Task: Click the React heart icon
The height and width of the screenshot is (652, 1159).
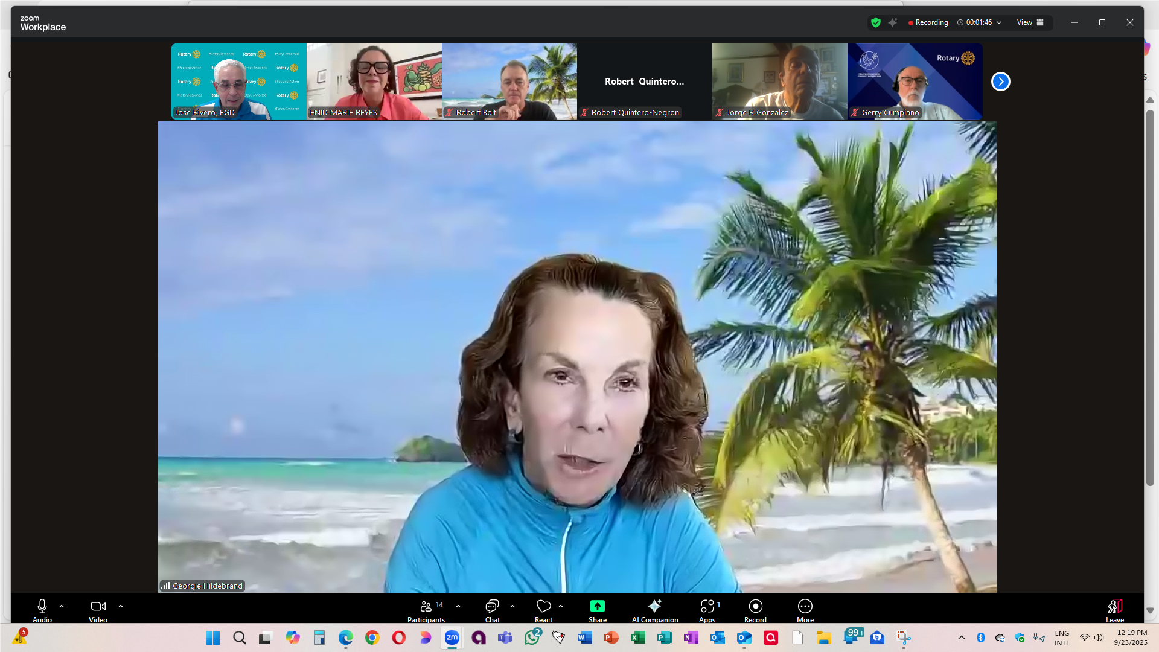Action: 543,606
